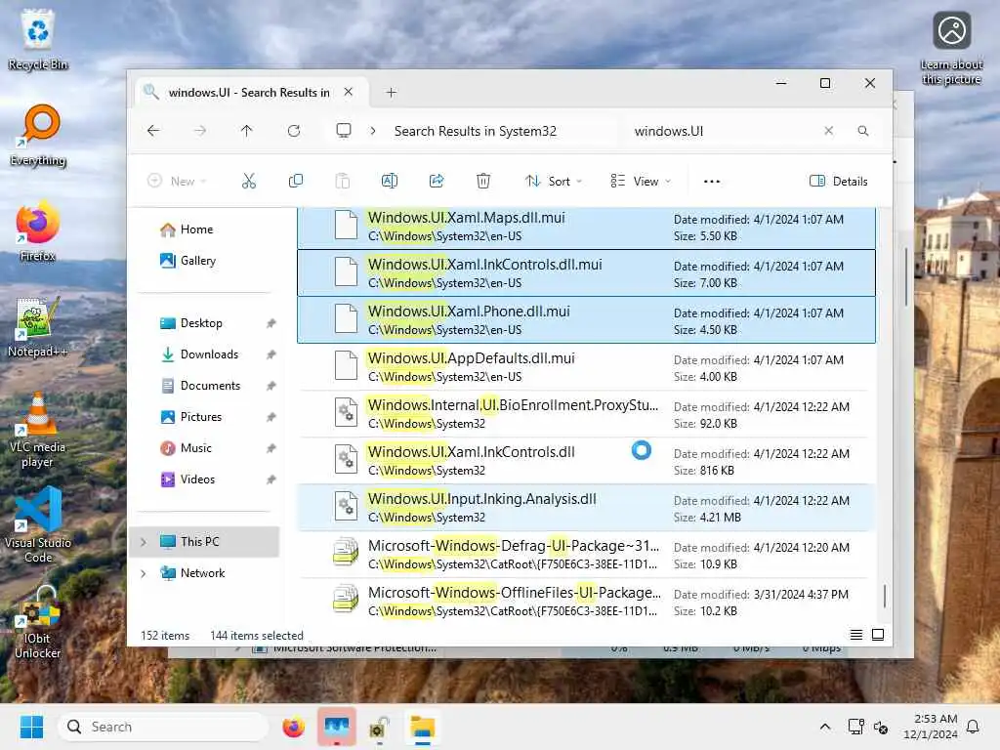Open the notifications bell
This screenshot has height=750, width=1000.
point(974,727)
